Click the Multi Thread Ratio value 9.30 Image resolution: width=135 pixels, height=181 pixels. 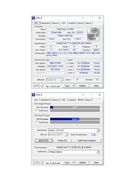tap(94, 135)
